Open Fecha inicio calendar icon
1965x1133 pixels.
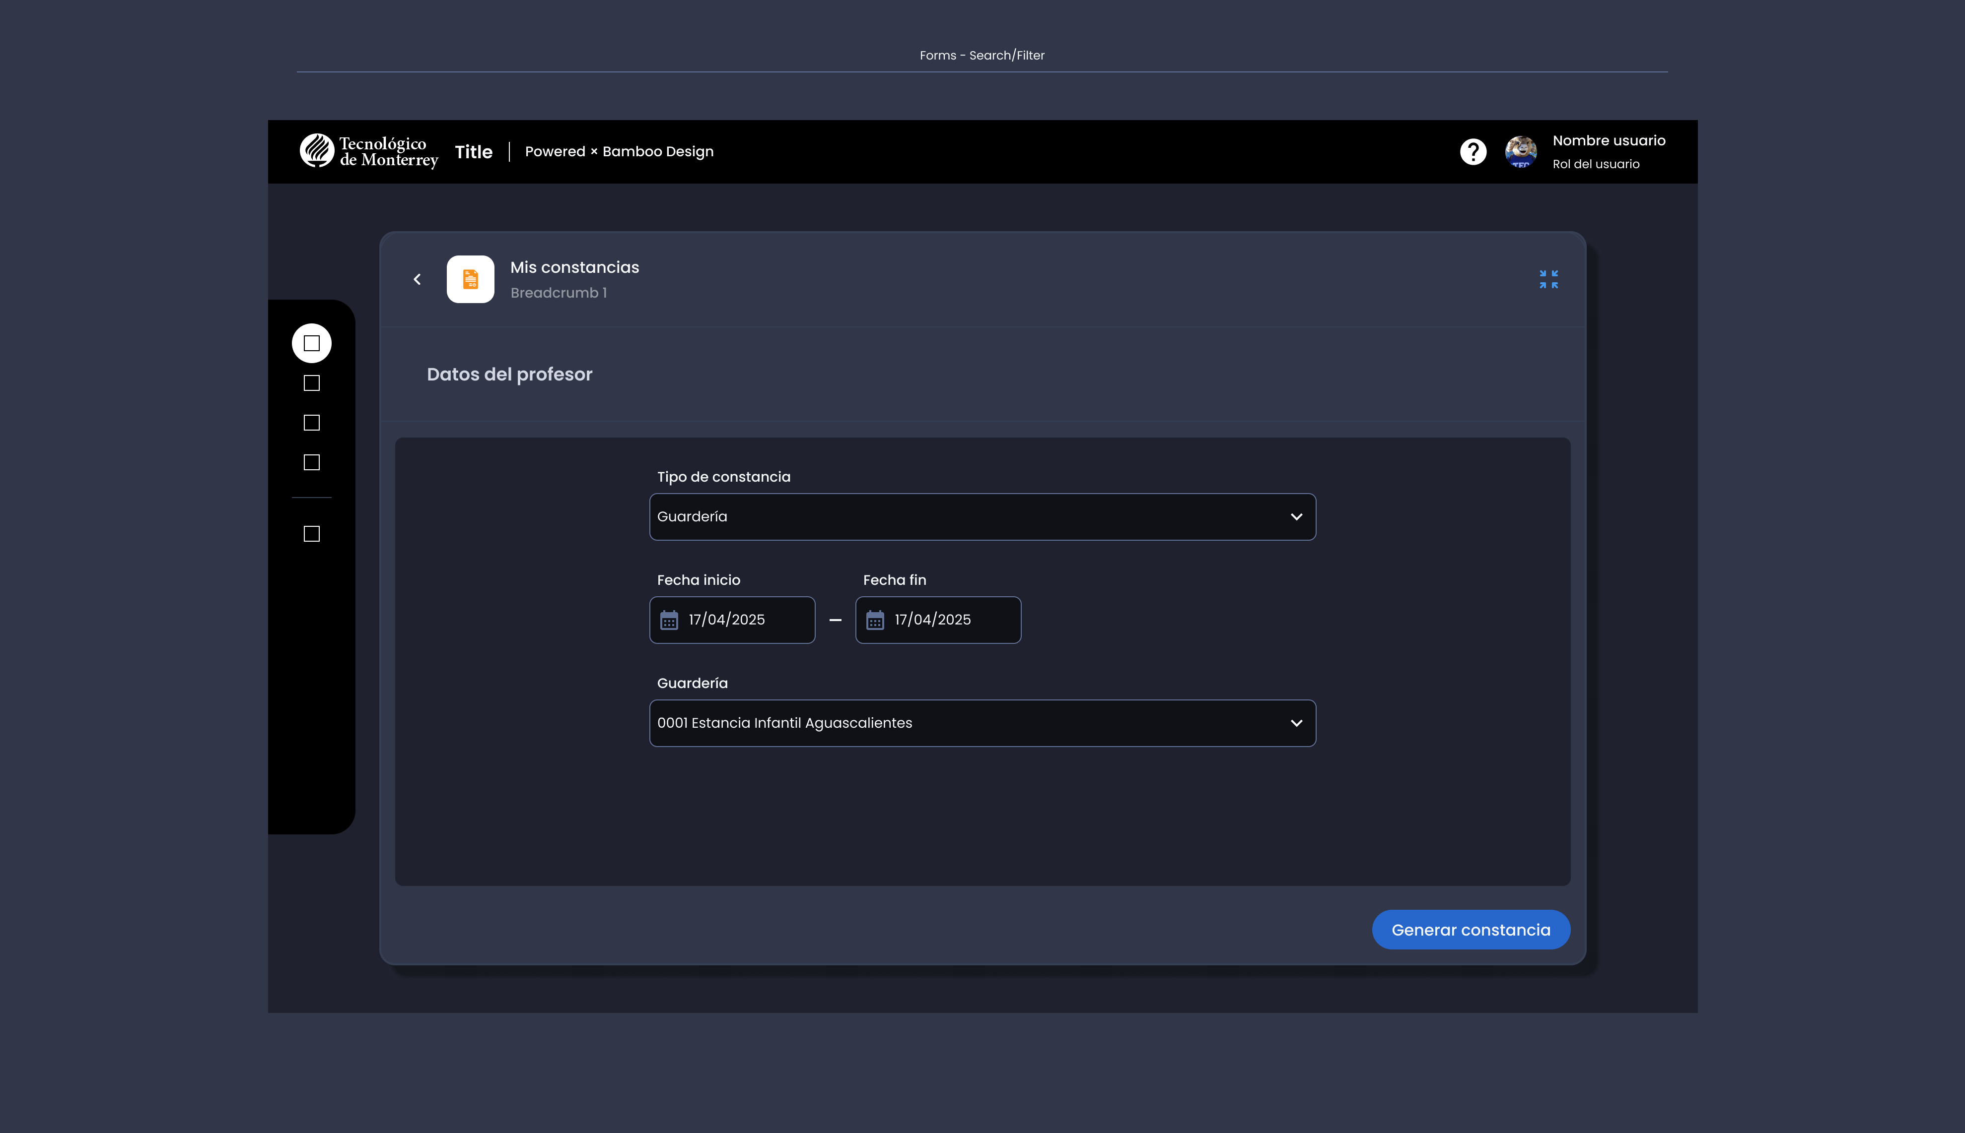click(669, 620)
